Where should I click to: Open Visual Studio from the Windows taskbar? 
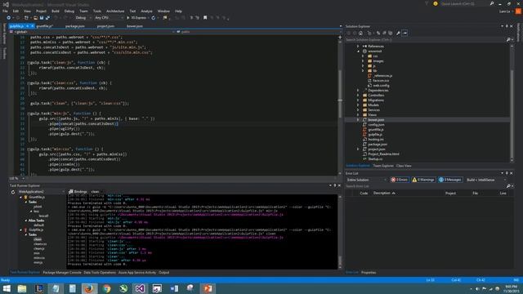tap(140, 288)
